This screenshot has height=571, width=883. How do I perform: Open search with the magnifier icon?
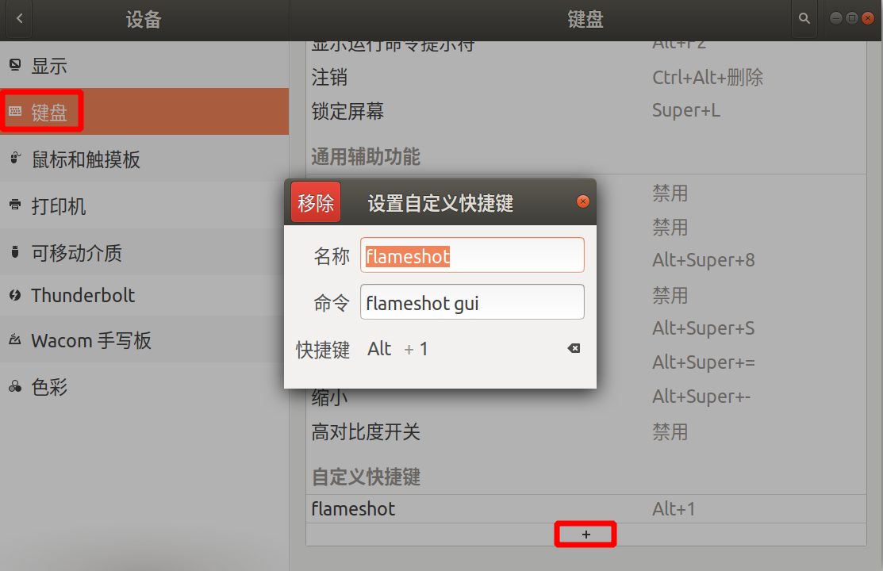pyautogui.click(x=804, y=18)
